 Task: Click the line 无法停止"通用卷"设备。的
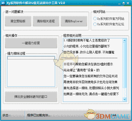point(81,70)
